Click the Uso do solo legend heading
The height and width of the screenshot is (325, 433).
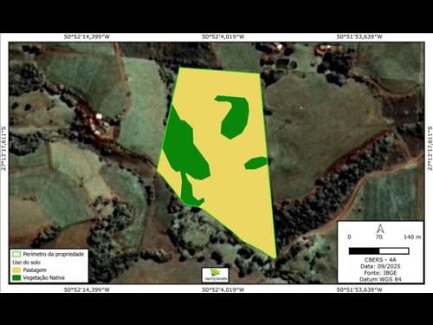point(26,263)
